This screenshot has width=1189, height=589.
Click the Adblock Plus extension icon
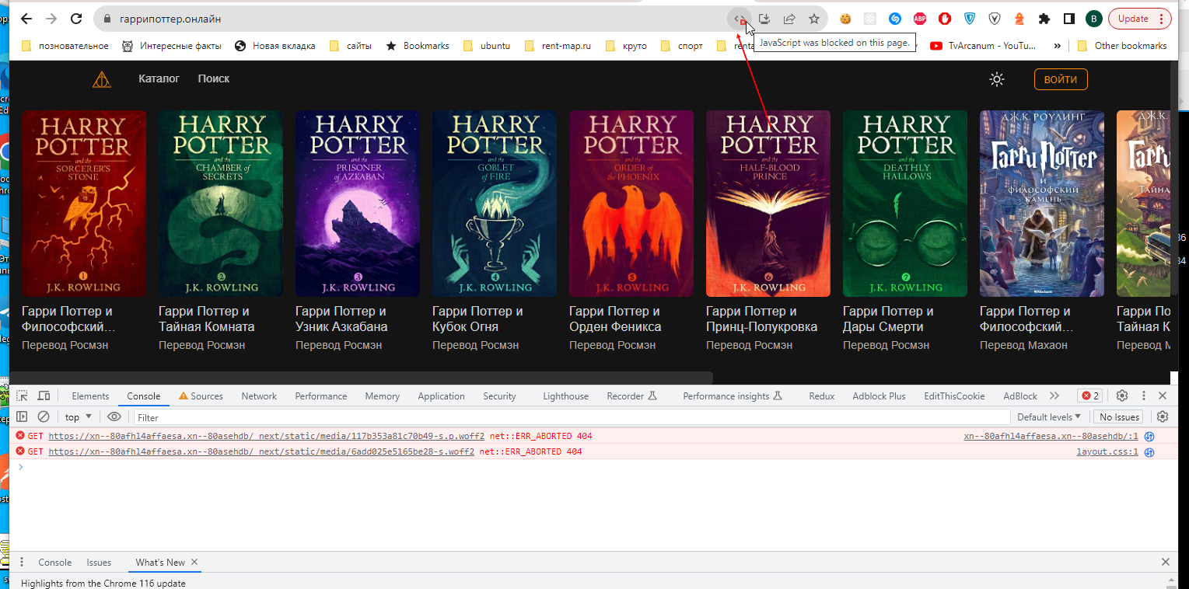point(920,19)
